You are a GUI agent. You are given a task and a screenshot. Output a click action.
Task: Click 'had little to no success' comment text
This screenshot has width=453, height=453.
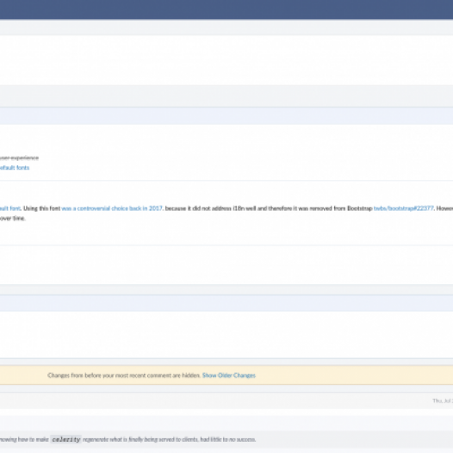tap(227, 439)
